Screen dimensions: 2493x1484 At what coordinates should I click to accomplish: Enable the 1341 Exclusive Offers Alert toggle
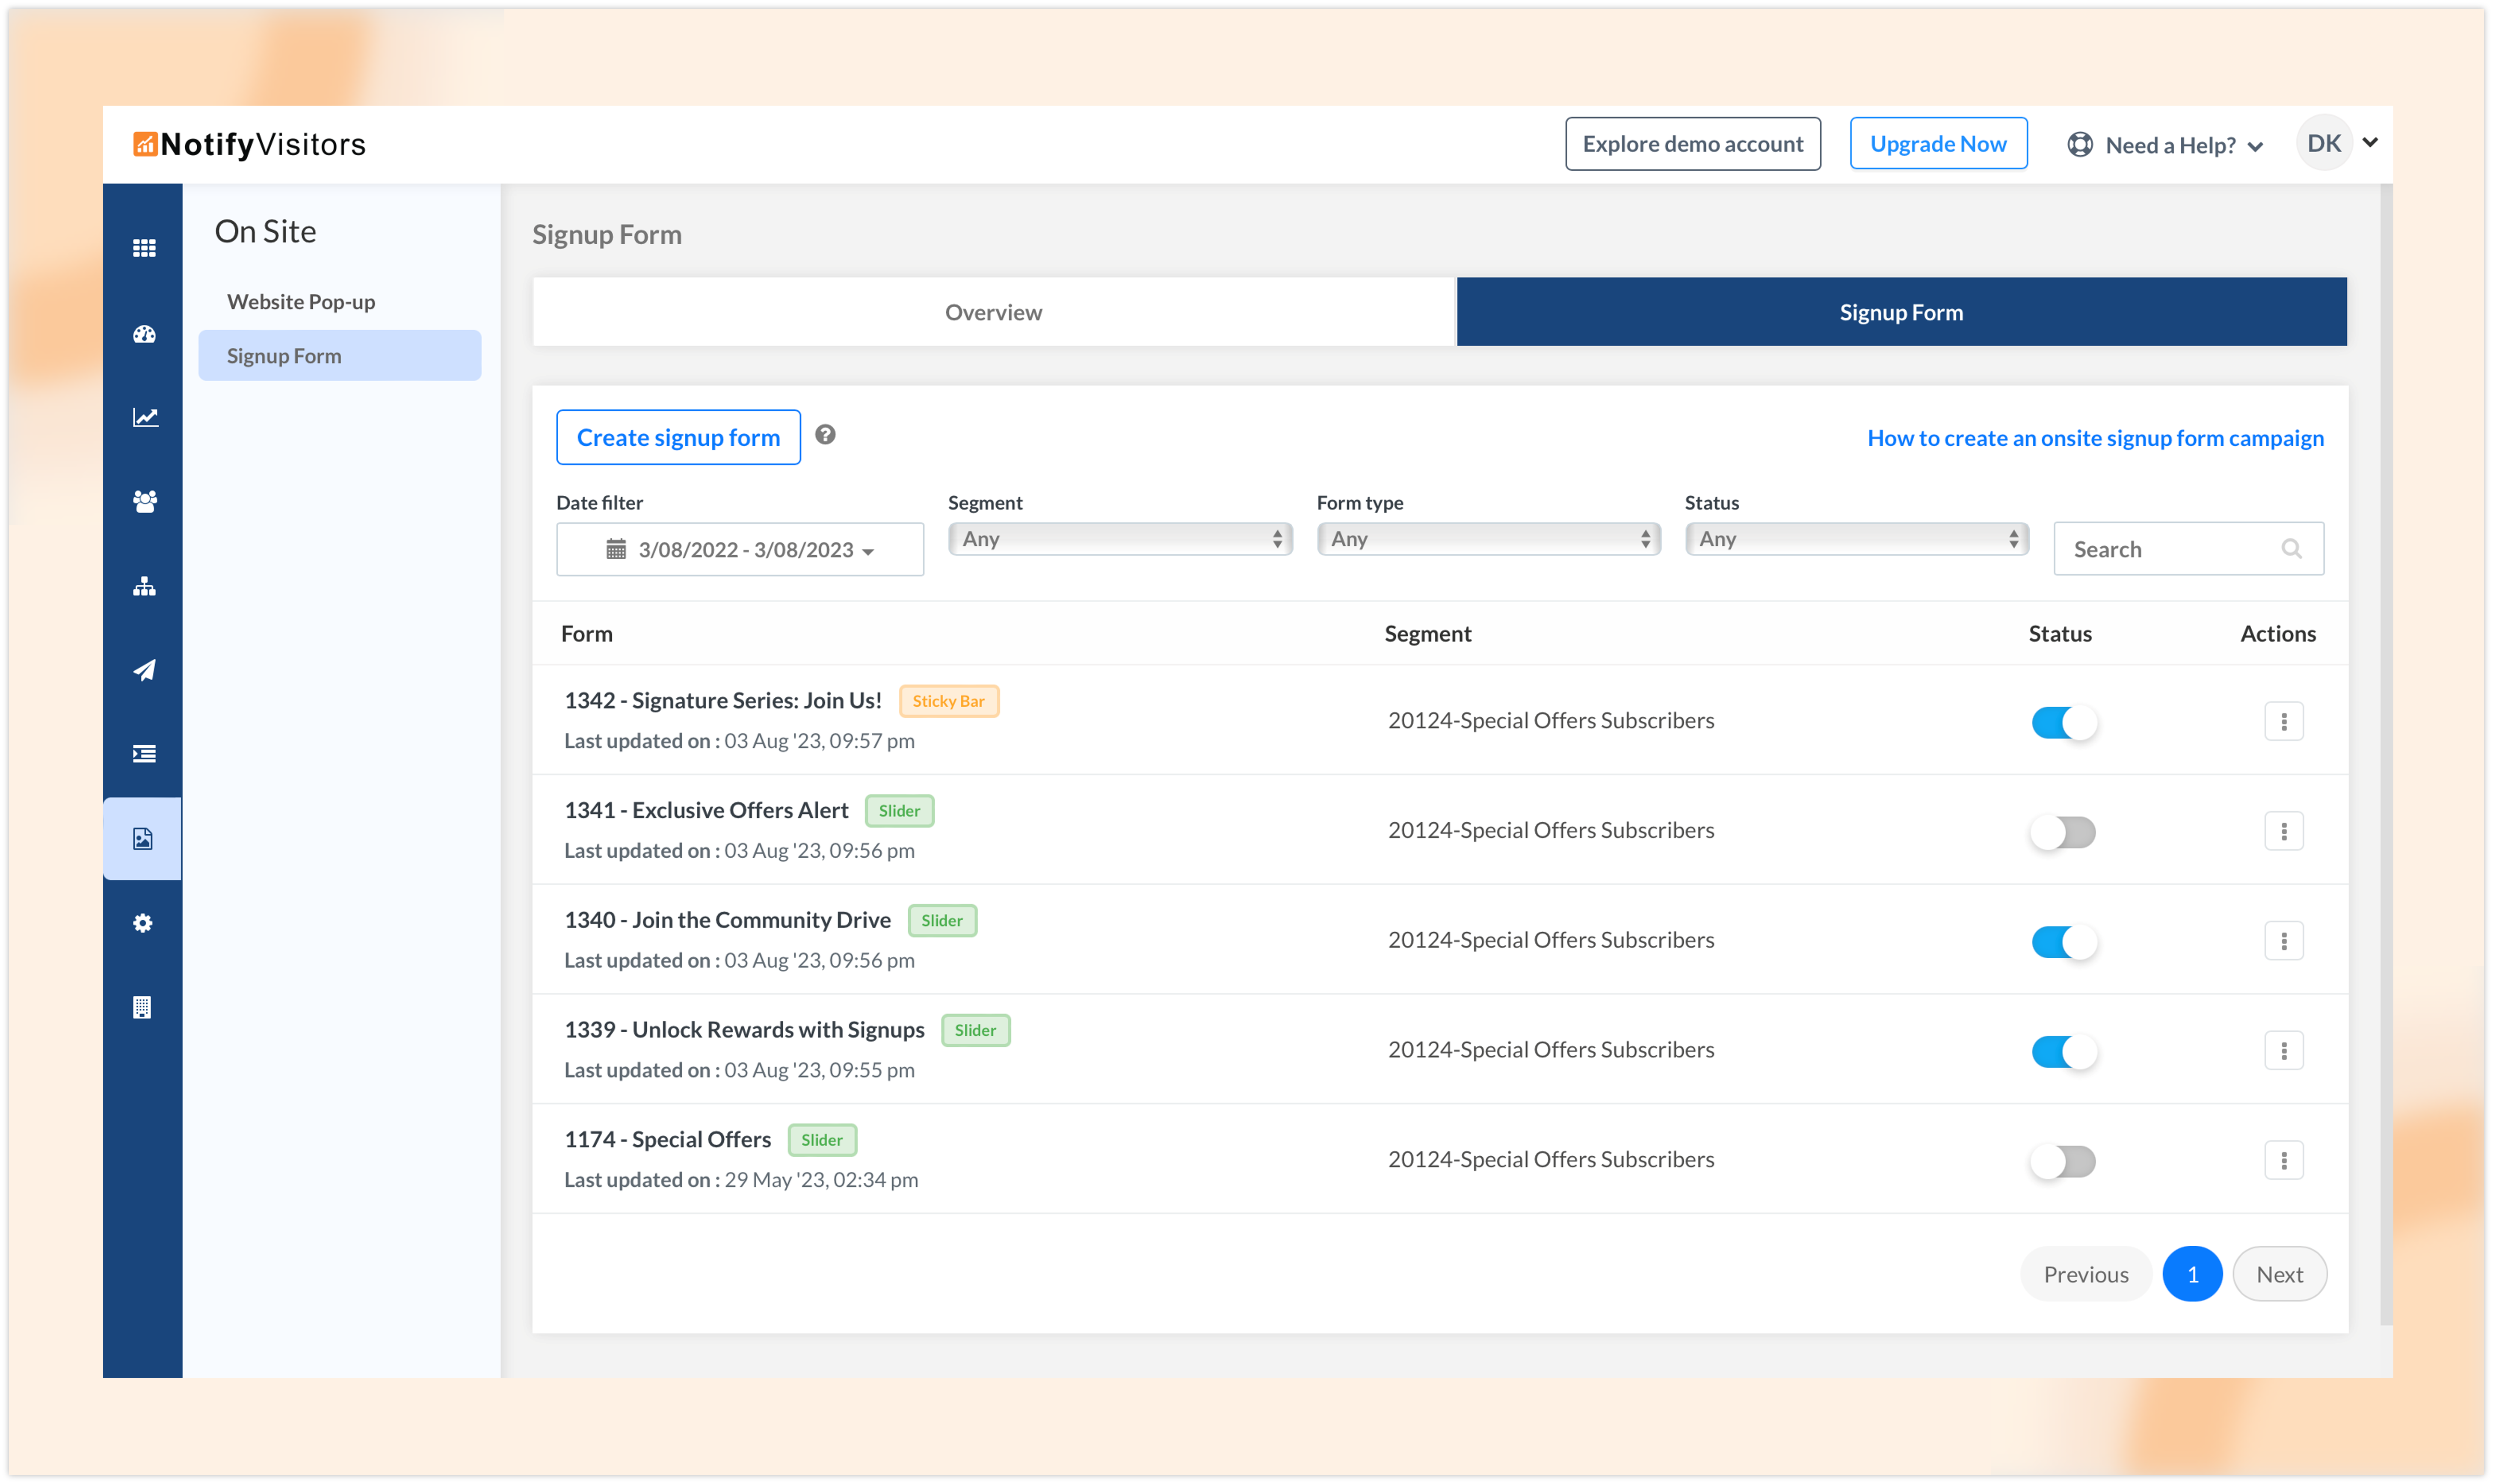pyautogui.click(x=2063, y=832)
